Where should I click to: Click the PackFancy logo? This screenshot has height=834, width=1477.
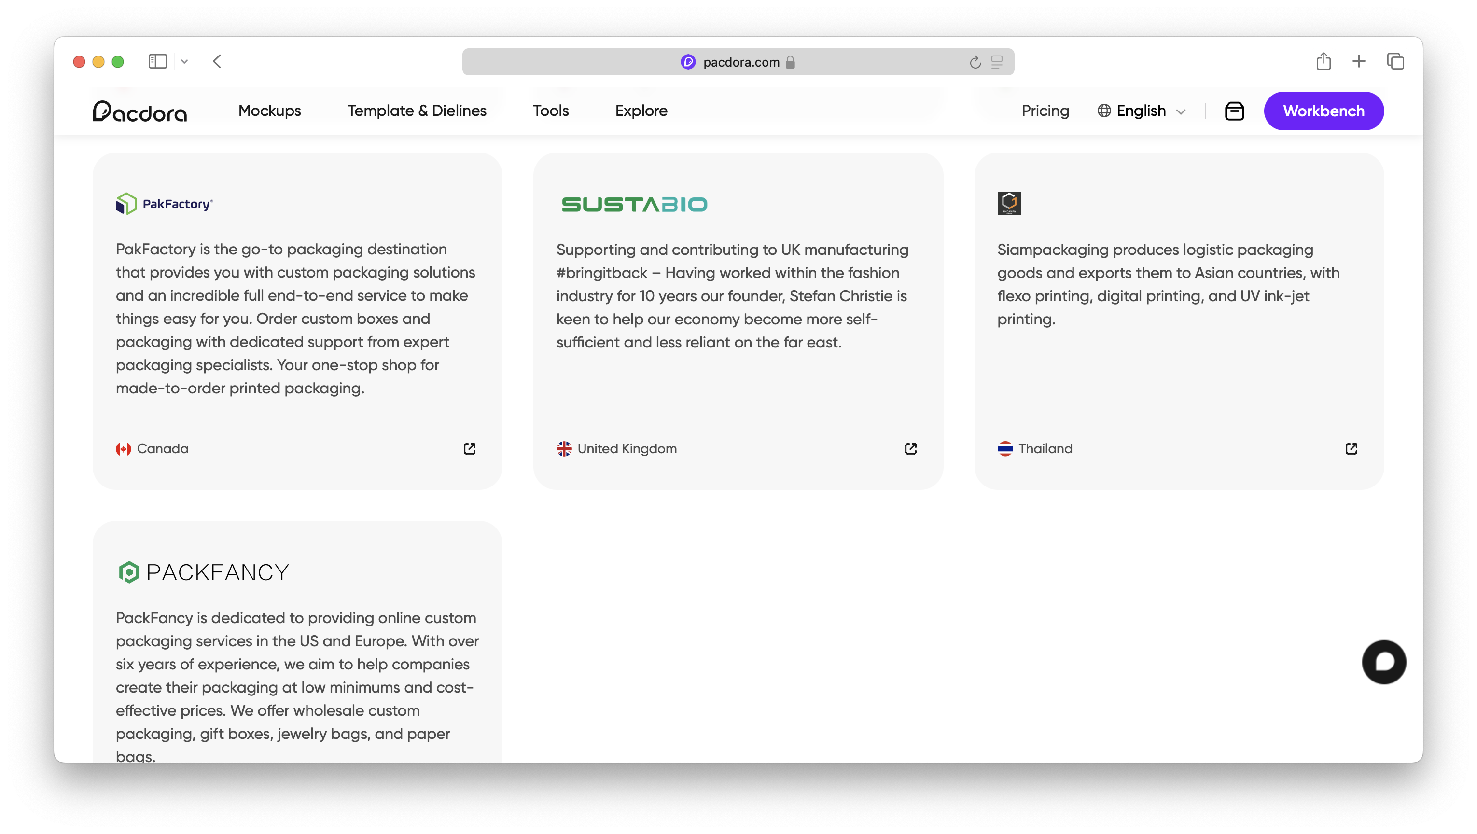click(x=203, y=572)
